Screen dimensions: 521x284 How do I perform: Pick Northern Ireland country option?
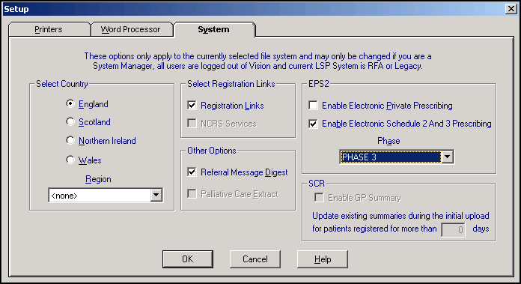click(70, 141)
